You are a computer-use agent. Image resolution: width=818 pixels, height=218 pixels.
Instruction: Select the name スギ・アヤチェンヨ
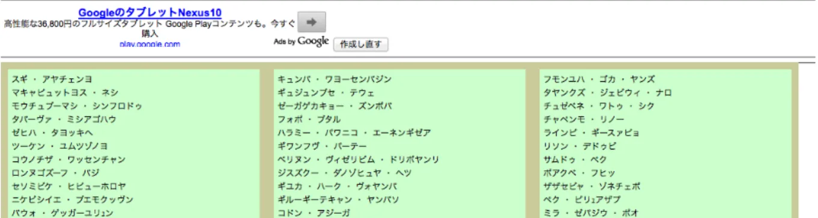(x=52, y=79)
